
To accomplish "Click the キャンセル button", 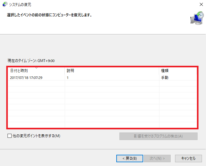I will tap(188, 158).
